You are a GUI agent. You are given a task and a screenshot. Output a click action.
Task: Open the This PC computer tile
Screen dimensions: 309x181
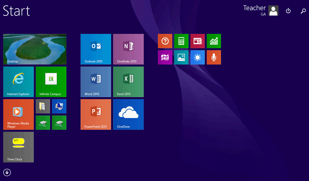(59, 106)
